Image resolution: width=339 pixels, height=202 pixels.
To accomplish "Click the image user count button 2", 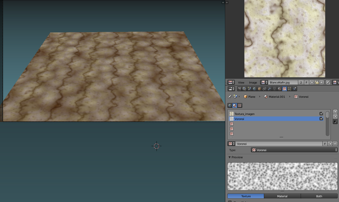I will click(x=301, y=82).
